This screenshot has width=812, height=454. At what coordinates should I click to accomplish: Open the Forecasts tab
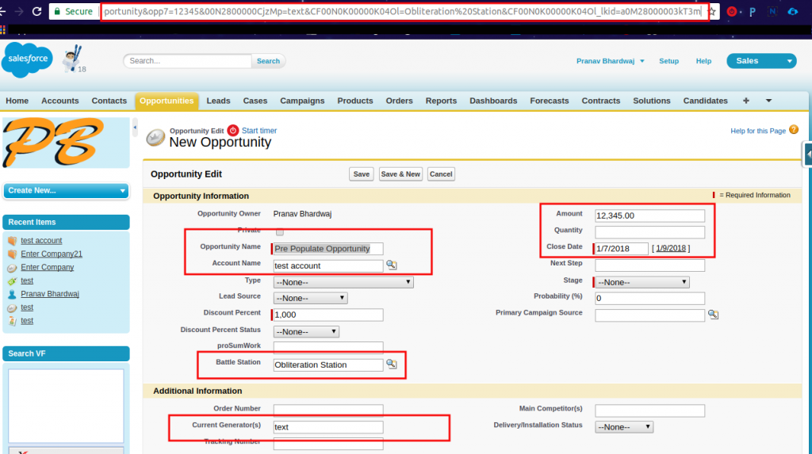click(550, 101)
